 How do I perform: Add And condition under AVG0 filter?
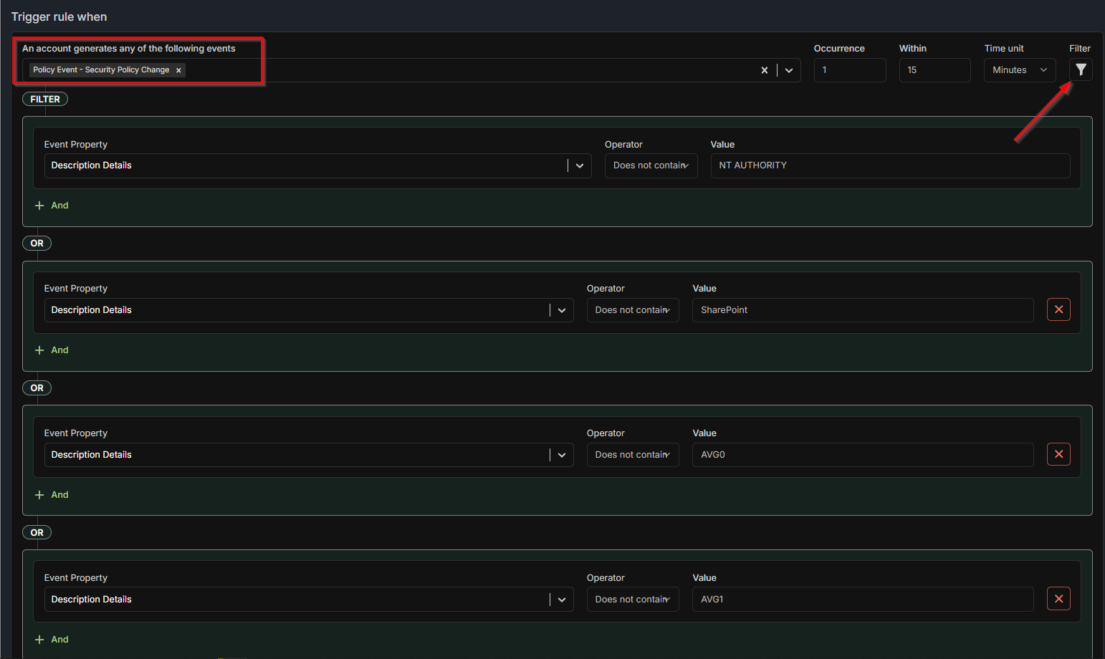(52, 495)
